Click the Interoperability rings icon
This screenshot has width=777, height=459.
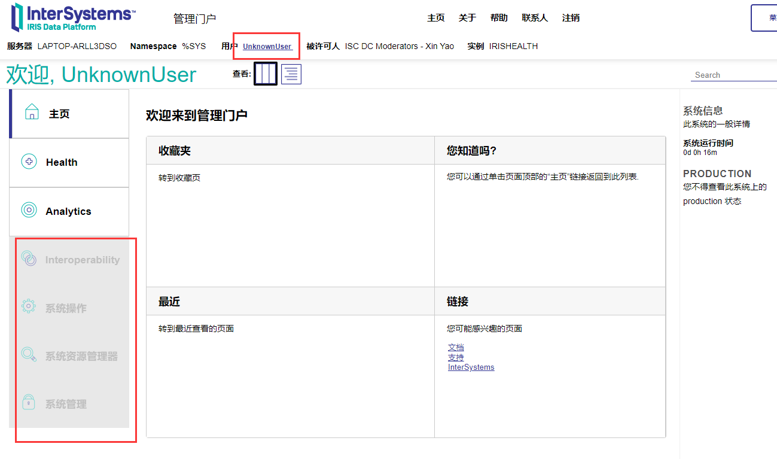point(29,259)
